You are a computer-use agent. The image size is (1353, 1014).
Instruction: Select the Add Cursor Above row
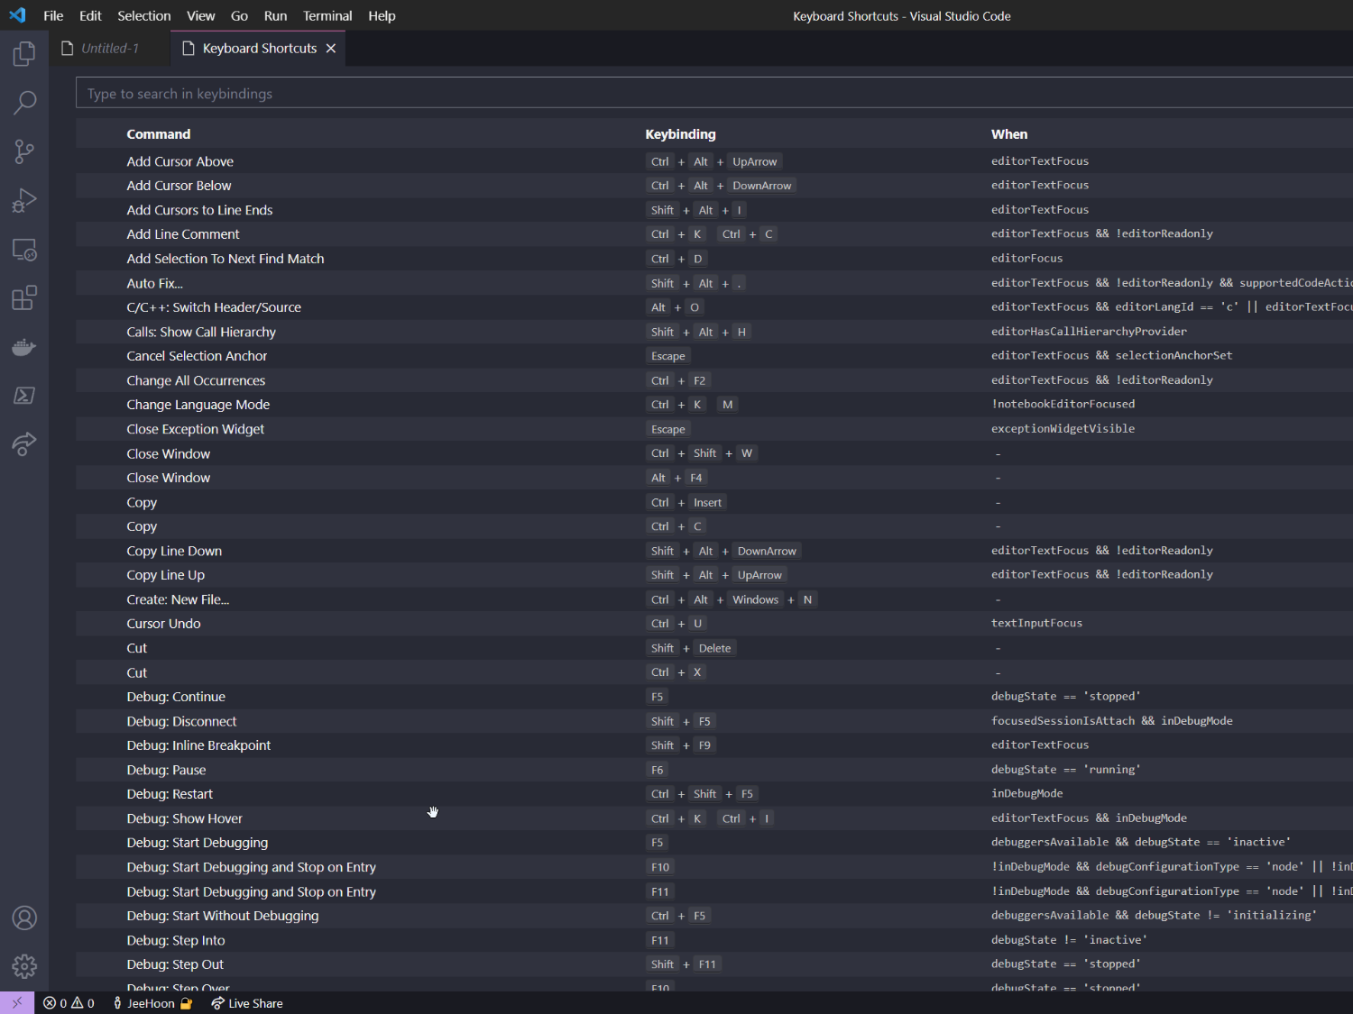(714, 161)
